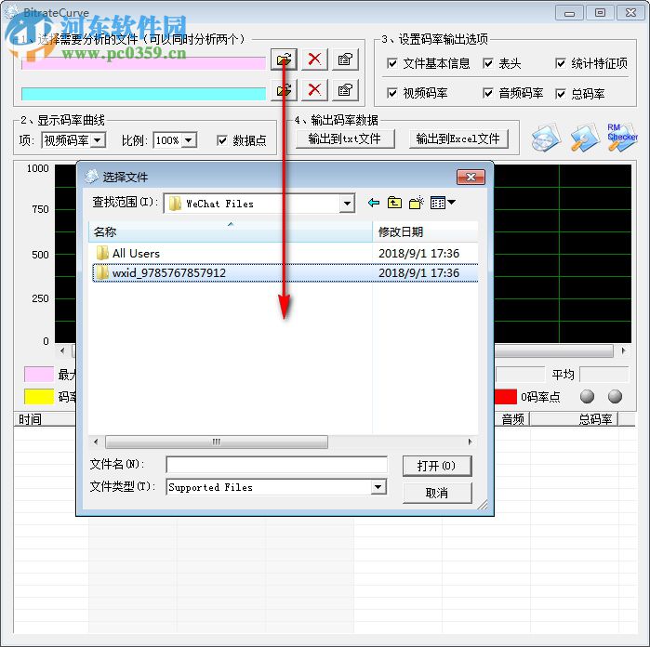Launch the RM Checker tool
650x647 pixels.
click(x=622, y=137)
